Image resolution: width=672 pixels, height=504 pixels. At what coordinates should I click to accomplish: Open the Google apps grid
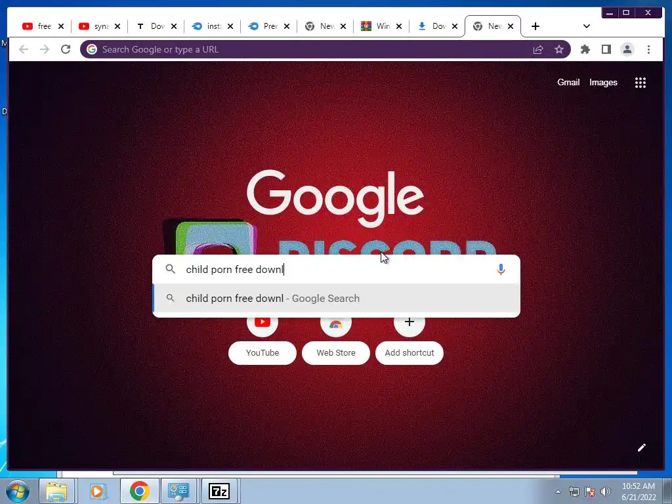click(640, 83)
